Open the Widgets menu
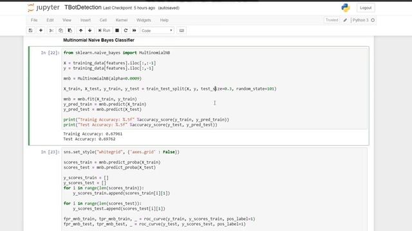 pos(144,20)
